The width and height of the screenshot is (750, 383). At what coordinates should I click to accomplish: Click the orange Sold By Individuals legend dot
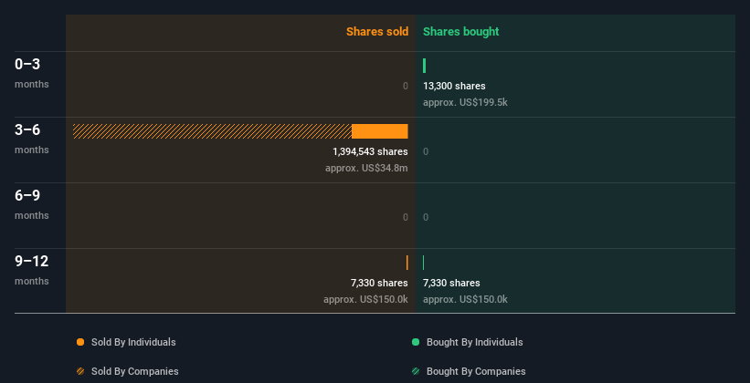coord(80,342)
